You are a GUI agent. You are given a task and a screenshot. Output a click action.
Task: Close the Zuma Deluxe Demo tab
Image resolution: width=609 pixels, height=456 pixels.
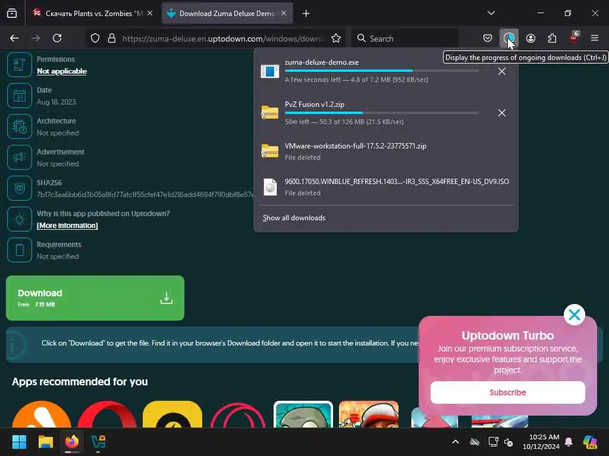coord(284,13)
